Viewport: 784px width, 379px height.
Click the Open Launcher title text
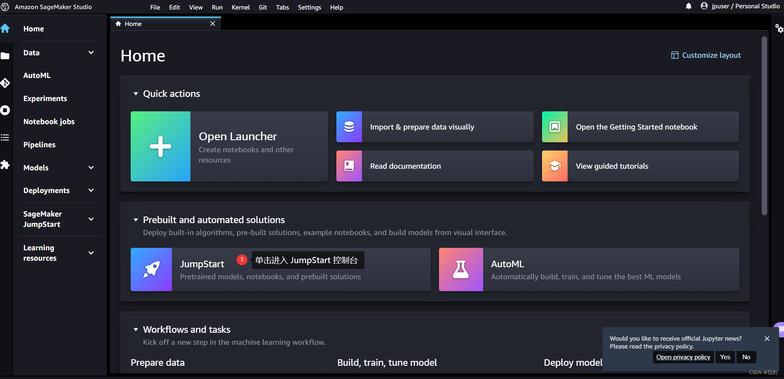coord(238,136)
